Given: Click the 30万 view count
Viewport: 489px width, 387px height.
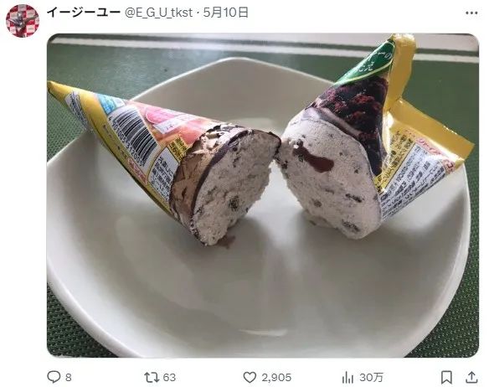Looking at the screenshot, I should click(x=371, y=378).
